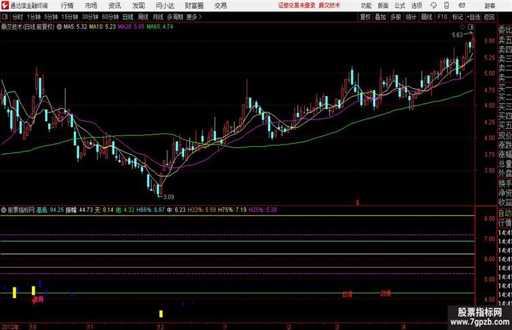512x330 pixels.
Task: Click 证券交易未登录 login notice
Action: click(x=297, y=5)
